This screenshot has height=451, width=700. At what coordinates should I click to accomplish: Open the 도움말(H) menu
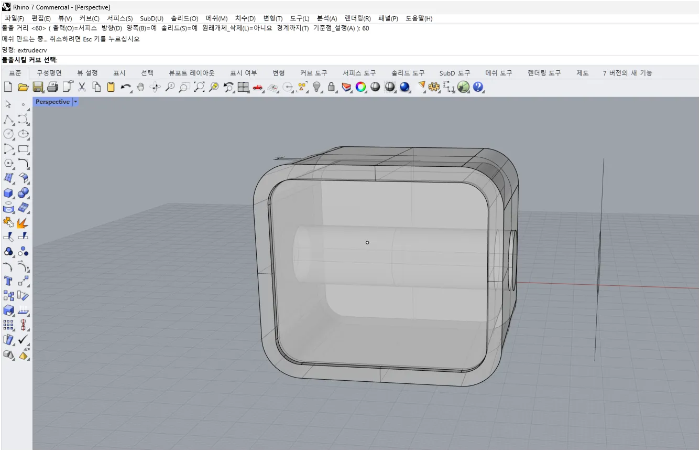click(419, 18)
